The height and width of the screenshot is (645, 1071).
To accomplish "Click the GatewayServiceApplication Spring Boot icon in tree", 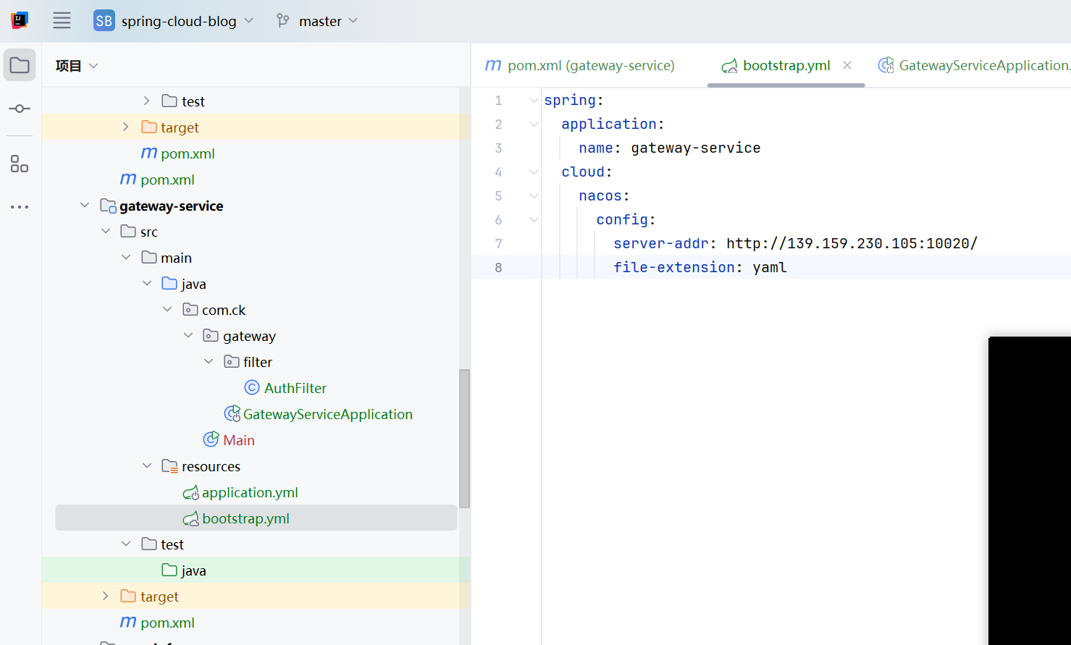I will point(232,414).
